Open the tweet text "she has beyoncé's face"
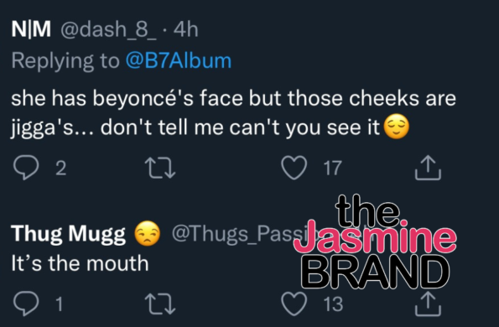 coord(127,98)
